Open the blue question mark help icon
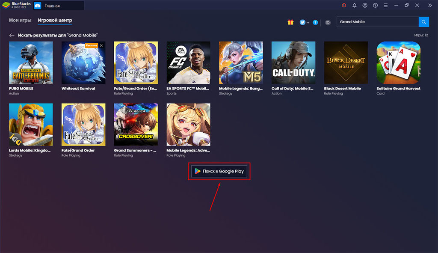 tap(315, 22)
